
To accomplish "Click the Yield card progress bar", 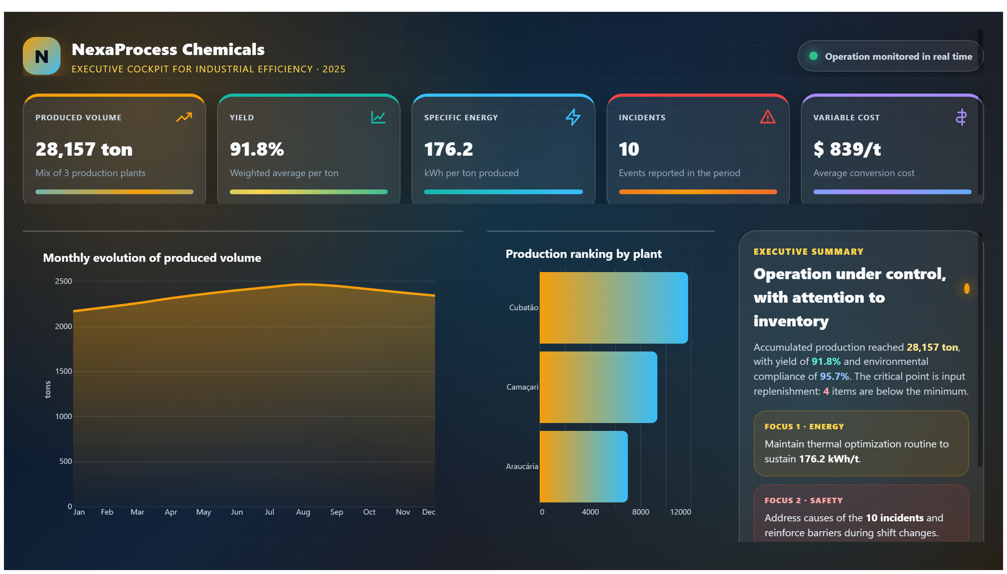I will tap(308, 192).
